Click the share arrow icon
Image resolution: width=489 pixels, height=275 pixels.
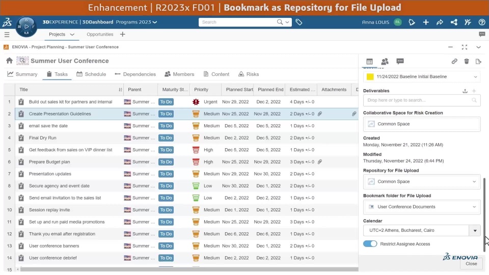click(440, 22)
